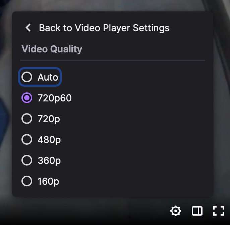Click the Auto label text
This screenshot has width=230, height=225.
coord(48,77)
